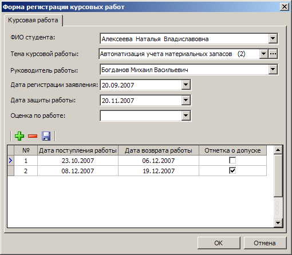Expand the ФИО студента dropdown
Screen dimensions: 292x255
coord(273,38)
